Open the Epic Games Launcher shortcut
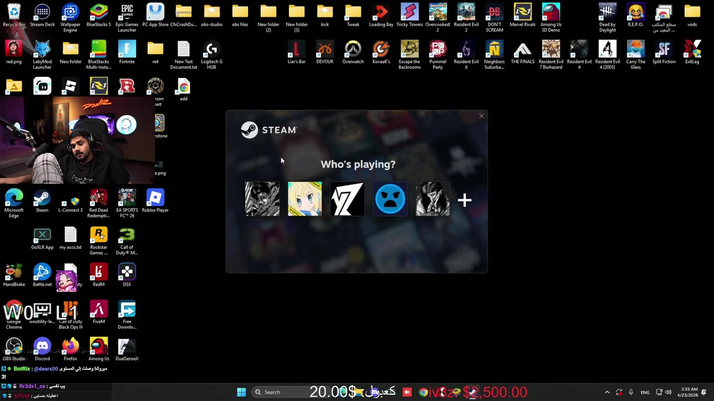Image resolution: width=714 pixels, height=401 pixels. [127, 18]
